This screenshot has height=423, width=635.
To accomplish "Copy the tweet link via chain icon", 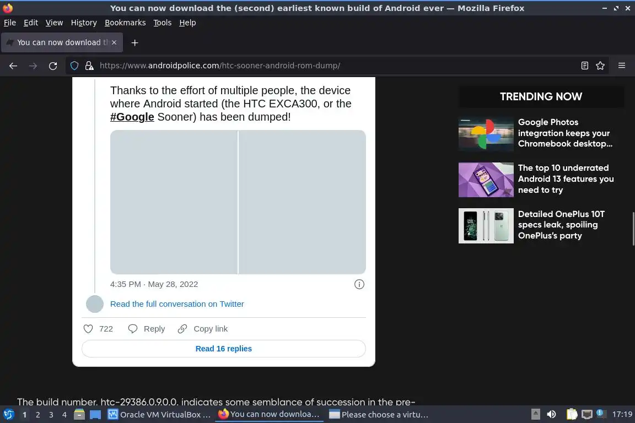I will 182,329.
